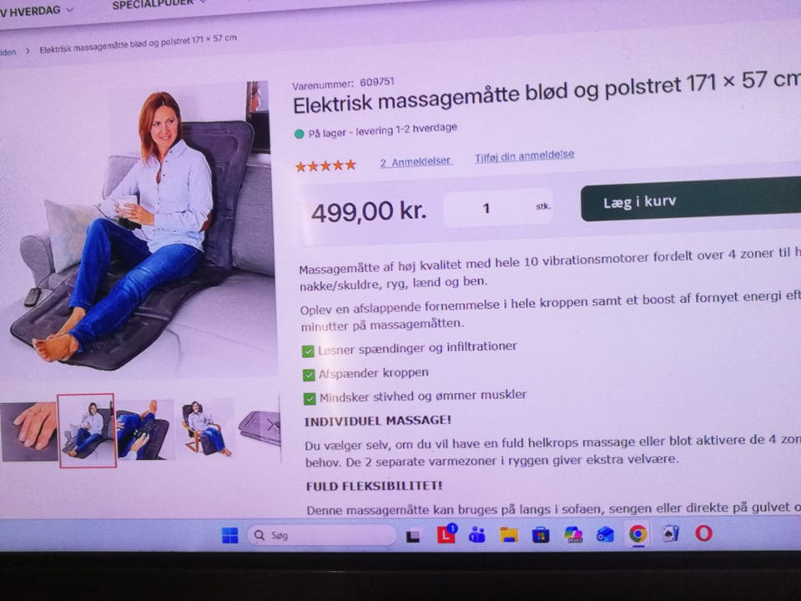
Task: Click the checkmark beside Afspænder kroppen
Action: 309,375
